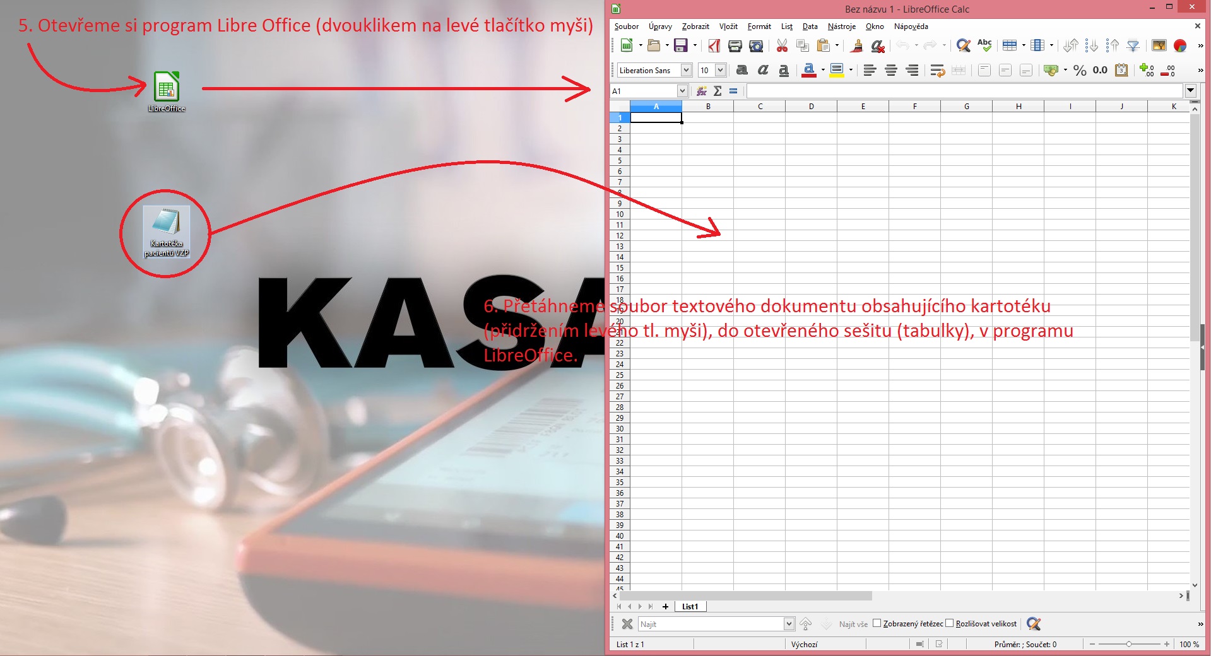Insert chart using the pie chart icon
Image resolution: width=1211 pixels, height=656 pixels.
1180,45
